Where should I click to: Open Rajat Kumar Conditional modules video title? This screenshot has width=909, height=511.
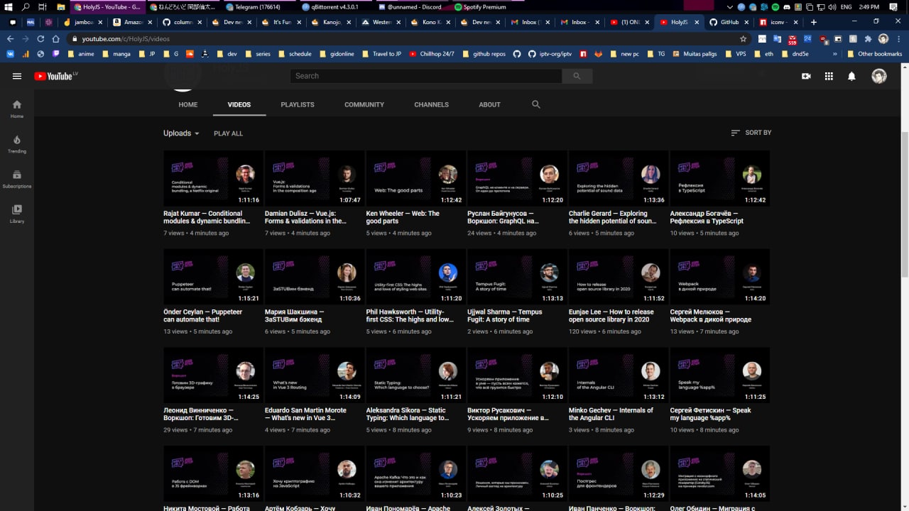[x=206, y=217]
